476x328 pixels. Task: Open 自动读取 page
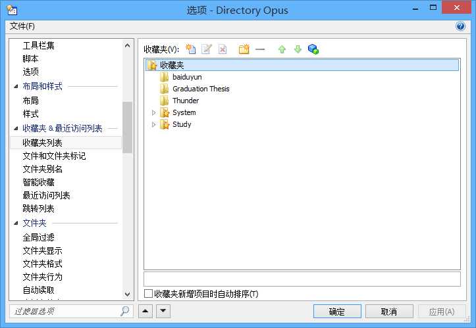pyautogui.click(x=39, y=290)
